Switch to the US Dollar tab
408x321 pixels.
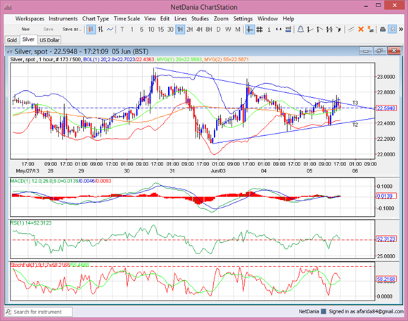(x=49, y=40)
